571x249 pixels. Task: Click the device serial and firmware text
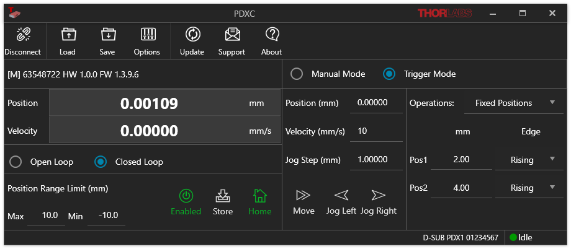coord(73,75)
